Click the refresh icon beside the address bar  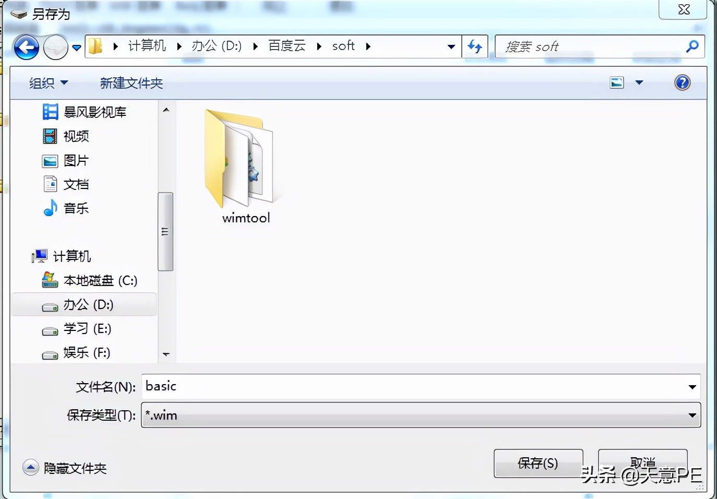475,46
